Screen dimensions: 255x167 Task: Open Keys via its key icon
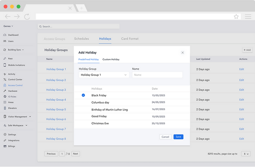pyautogui.click(x=5, y=58)
